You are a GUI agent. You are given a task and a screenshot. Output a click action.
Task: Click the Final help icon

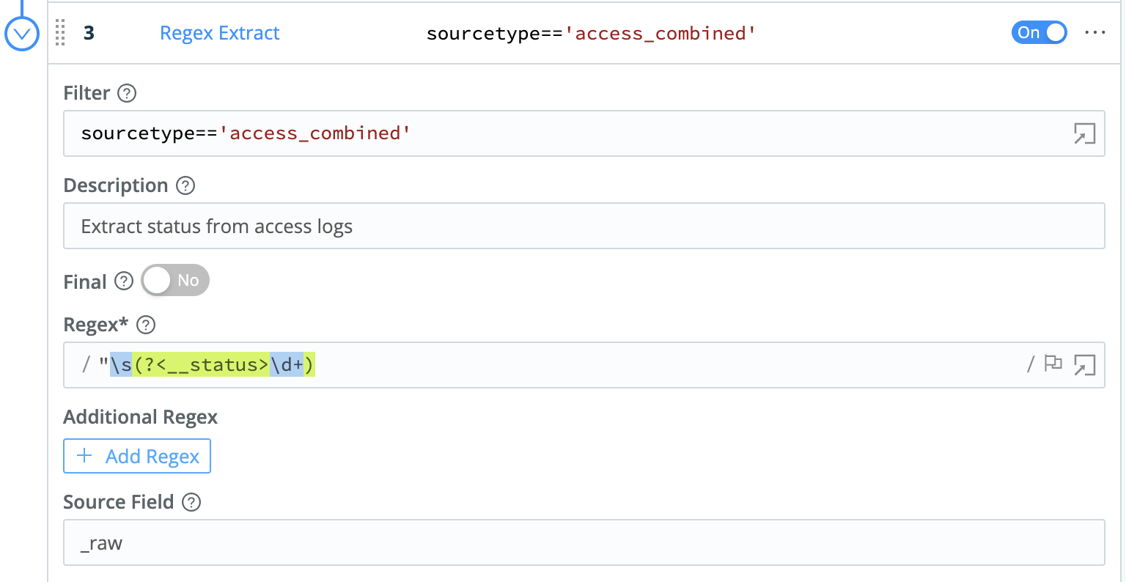click(x=124, y=281)
